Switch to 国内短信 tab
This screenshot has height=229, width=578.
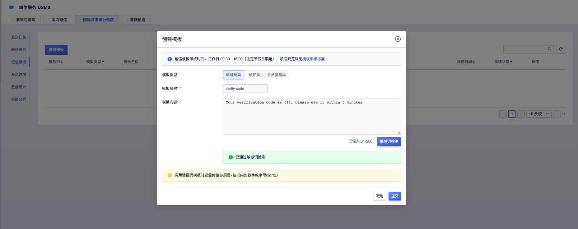tap(58, 20)
